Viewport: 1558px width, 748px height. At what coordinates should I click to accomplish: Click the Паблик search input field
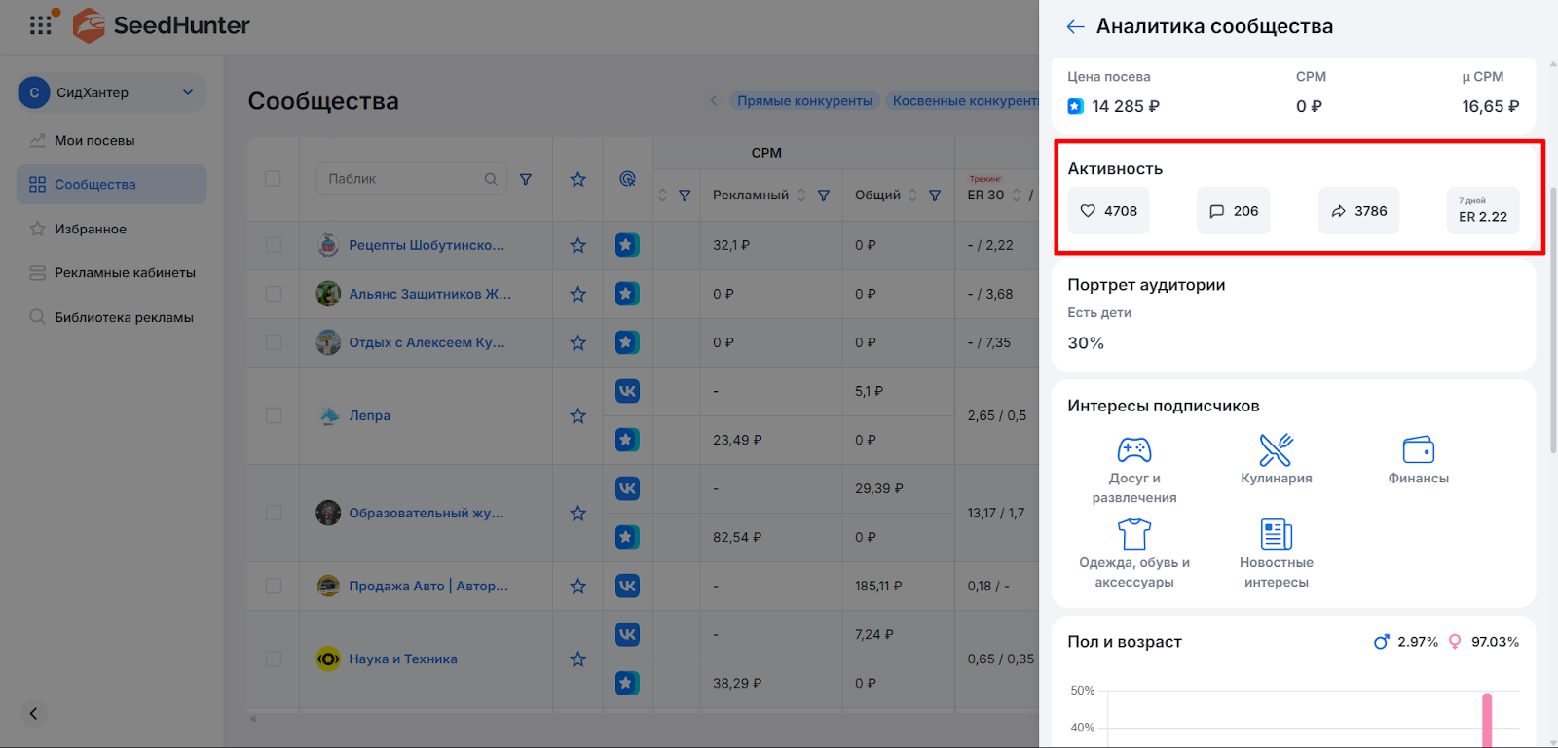click(x=404, y=179)
